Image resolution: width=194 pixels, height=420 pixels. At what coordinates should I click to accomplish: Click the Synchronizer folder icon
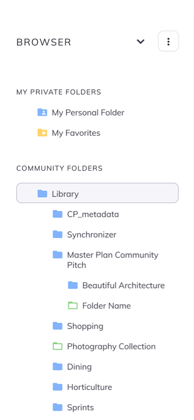click(x=58, y=234)
